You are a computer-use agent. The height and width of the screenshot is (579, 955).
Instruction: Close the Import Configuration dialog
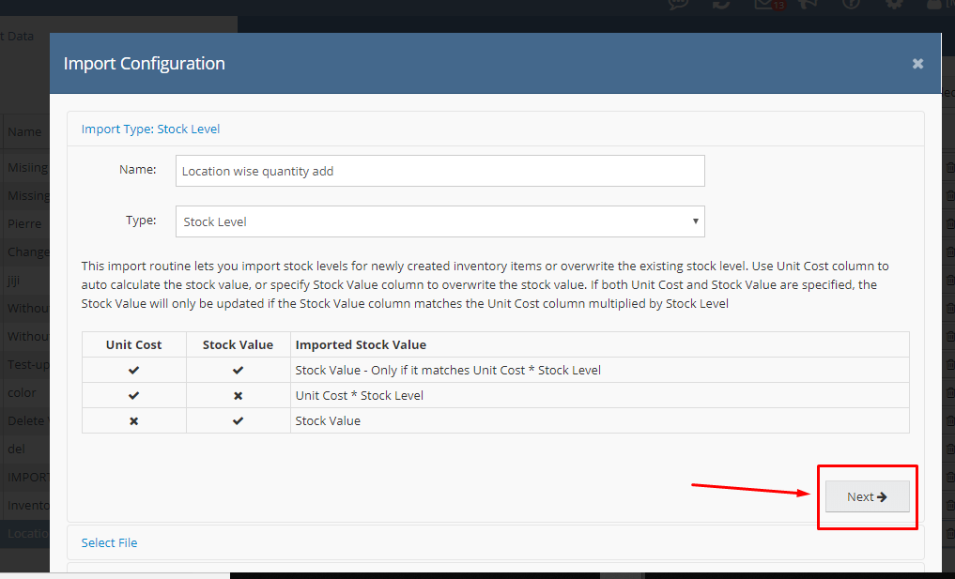[x=917, y=63]
